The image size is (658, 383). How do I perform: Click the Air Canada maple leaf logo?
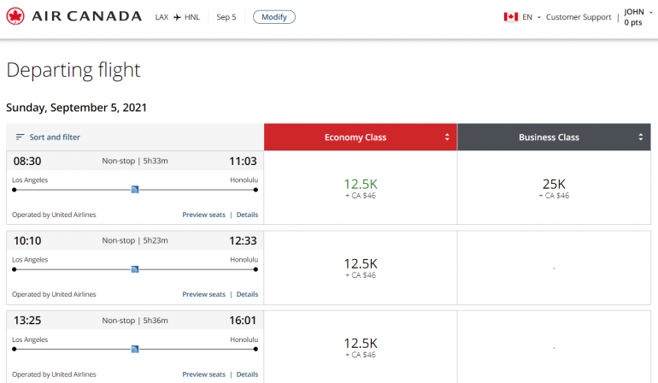click(x=15, y=16)
